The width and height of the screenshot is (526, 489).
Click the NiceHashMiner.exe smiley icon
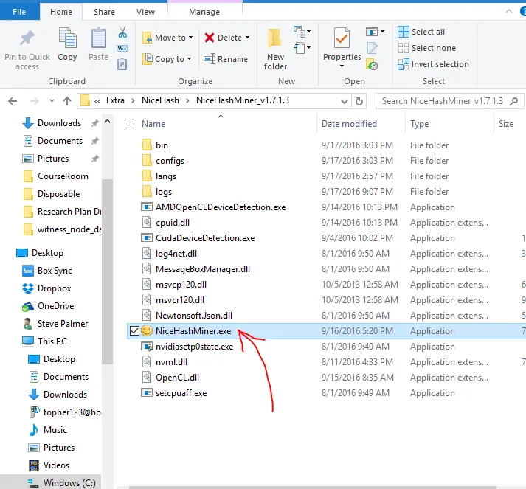[x=147, y=331]
